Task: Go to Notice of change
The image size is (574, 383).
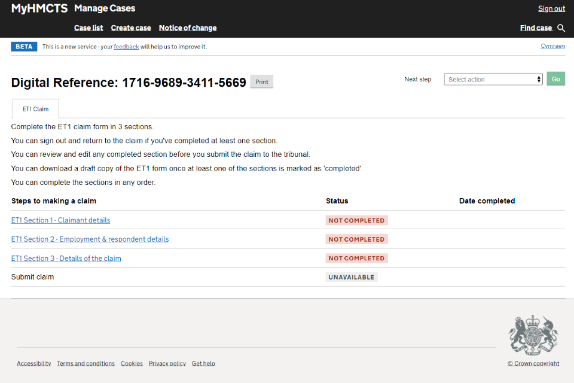Action: click(188, 28)
